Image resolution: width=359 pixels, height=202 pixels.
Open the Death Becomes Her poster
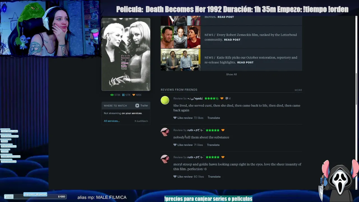126,54
